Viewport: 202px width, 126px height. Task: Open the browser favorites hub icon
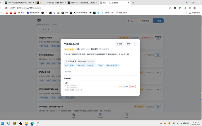190,8
